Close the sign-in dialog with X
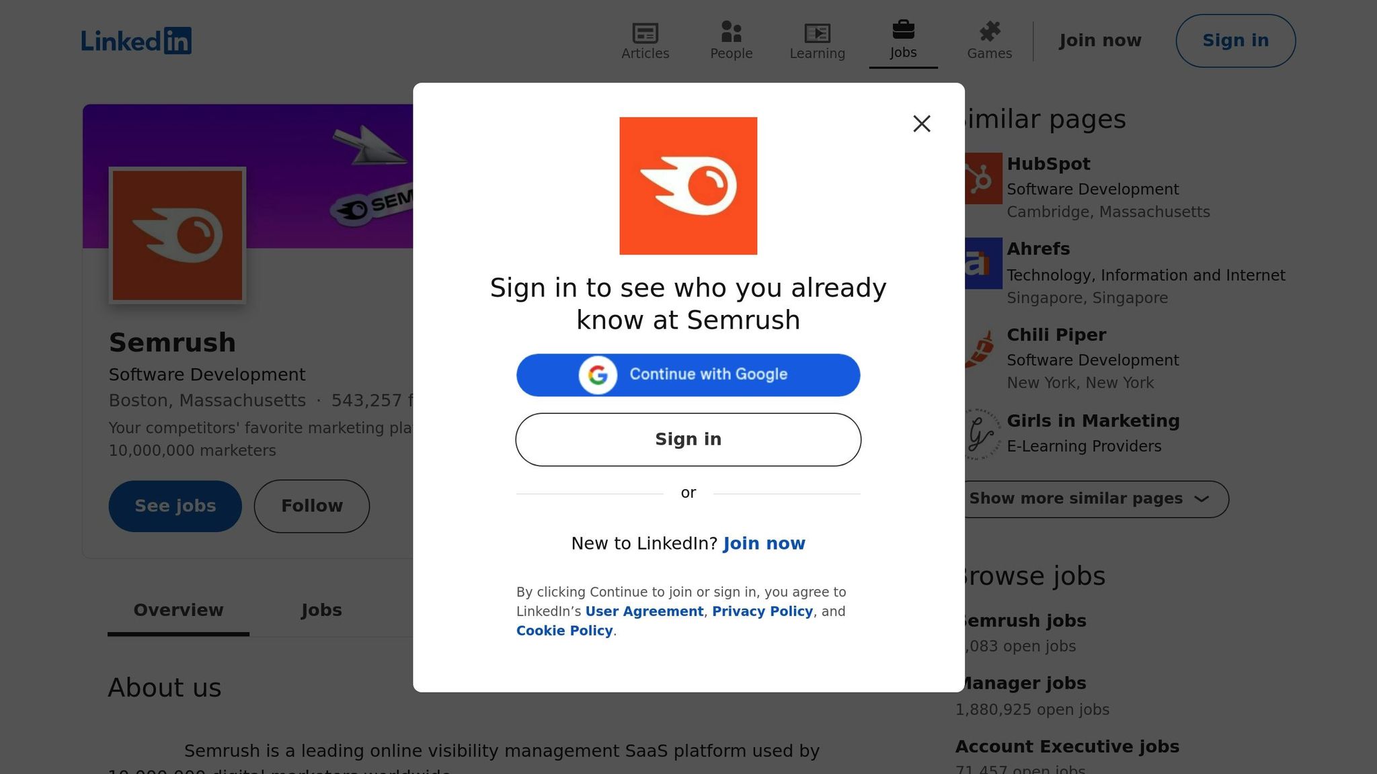Image resolution: width=1377 pixels, height=774 pixels. pos(921,124)
